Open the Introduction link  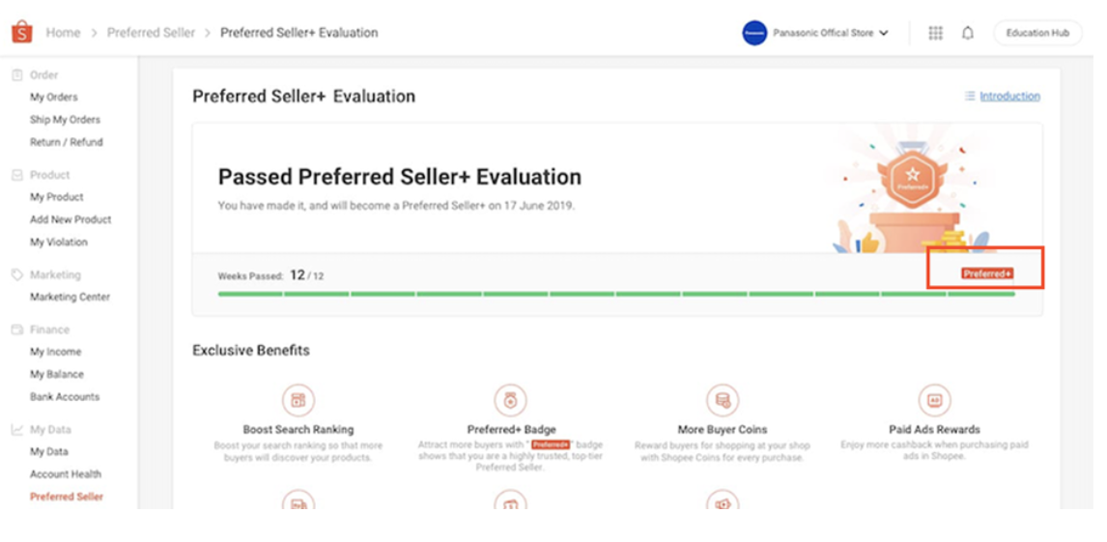coord(1009,96)
